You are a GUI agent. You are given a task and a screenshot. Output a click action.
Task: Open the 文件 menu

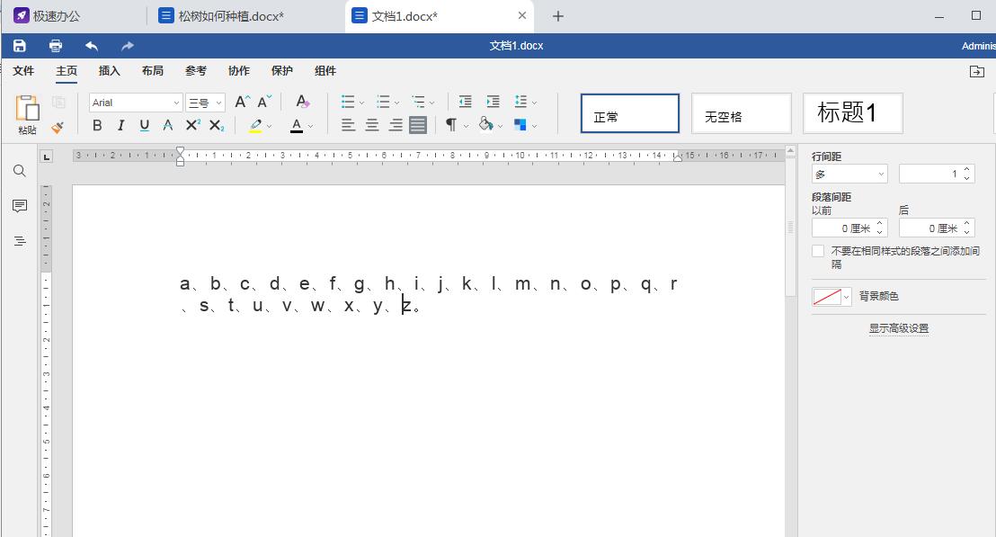(22, 71)
